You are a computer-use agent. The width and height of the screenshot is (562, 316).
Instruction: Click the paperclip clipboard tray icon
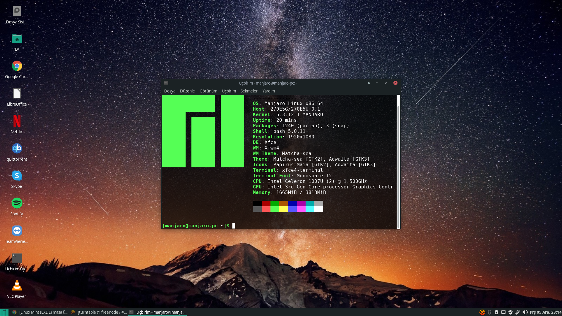pyautogui.click(x=518, y=312)
